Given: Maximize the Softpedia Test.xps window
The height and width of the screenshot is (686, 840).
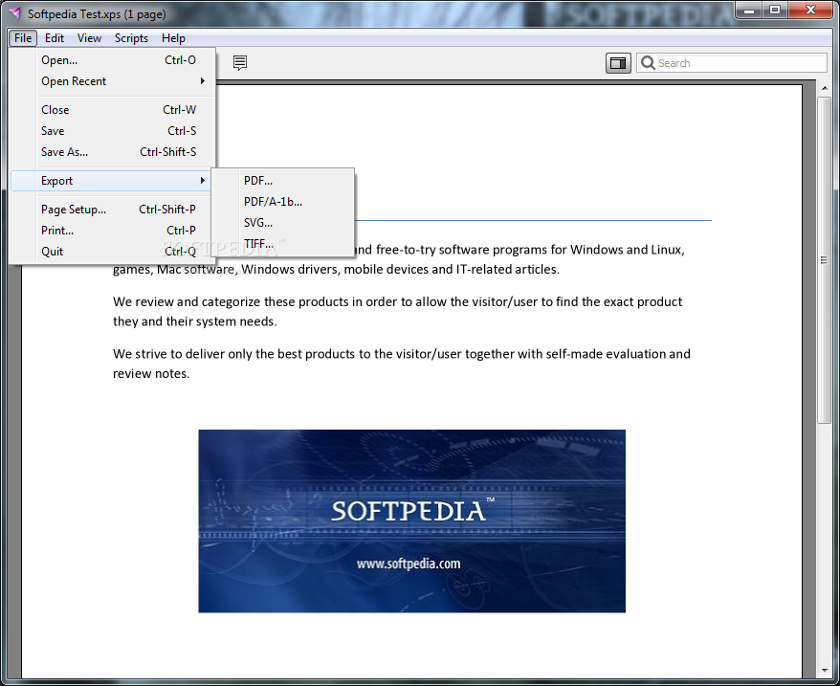Looking at the screenshot, I should click(x=775, y=11).
